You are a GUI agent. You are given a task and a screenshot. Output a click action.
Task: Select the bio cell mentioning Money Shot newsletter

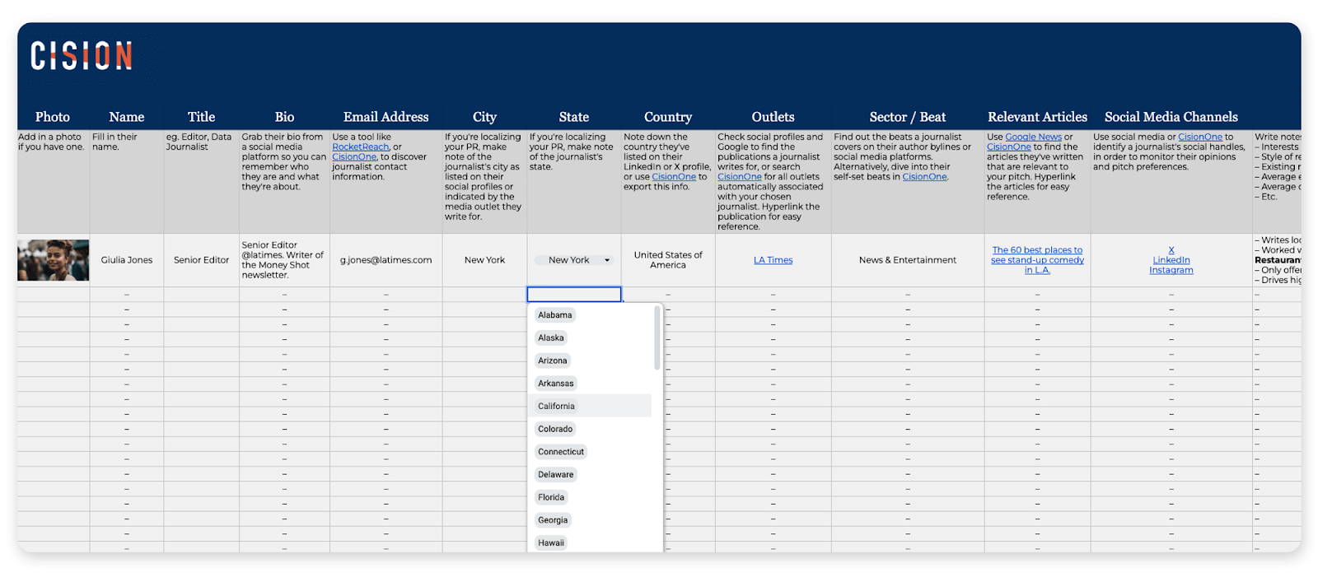284,260
